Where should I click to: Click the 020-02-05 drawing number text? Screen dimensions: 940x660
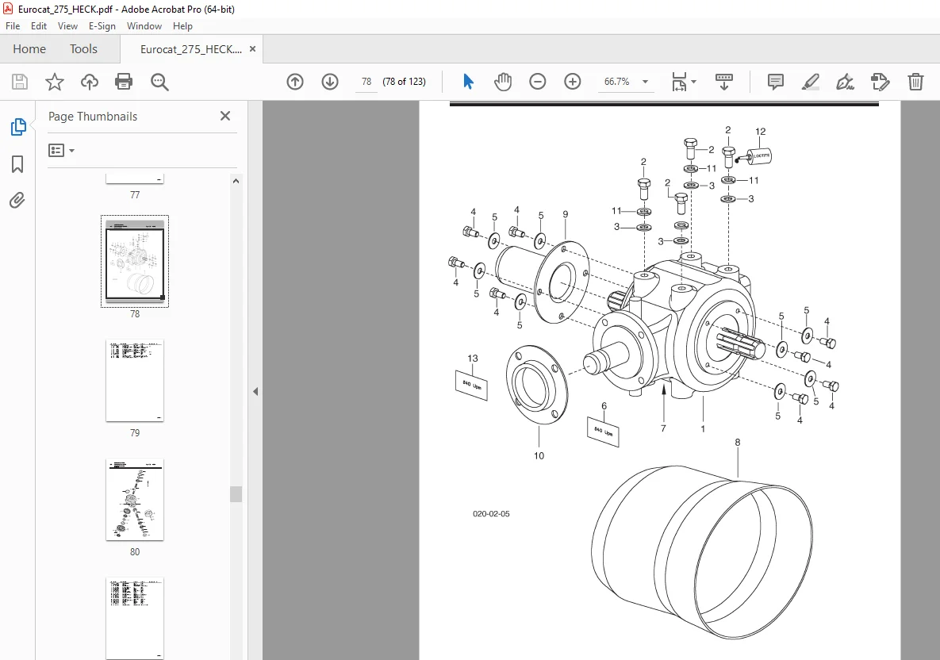pyautogui.click(x=491, y=514)
